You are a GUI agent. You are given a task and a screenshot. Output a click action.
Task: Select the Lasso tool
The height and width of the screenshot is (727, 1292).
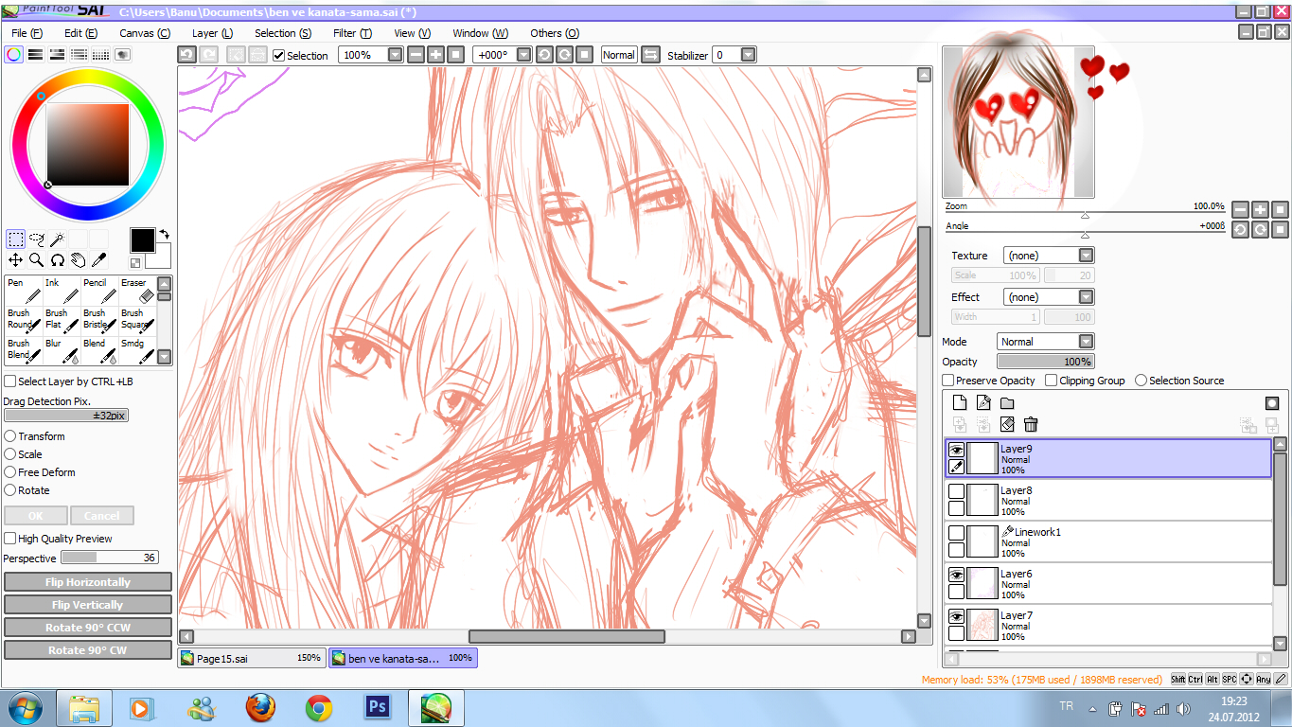[x=37, y=239]
